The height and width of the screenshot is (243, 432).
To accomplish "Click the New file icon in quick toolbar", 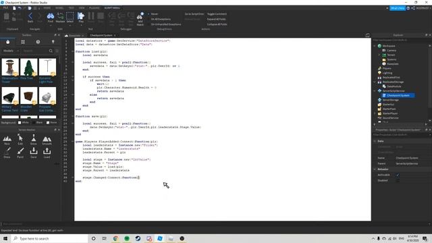I will 14,8.
